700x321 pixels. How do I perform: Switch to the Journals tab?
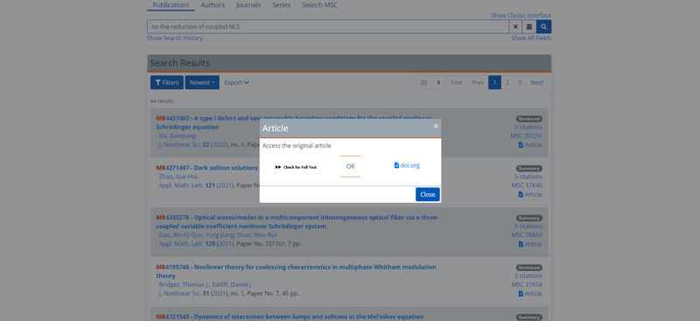[248, 5]
